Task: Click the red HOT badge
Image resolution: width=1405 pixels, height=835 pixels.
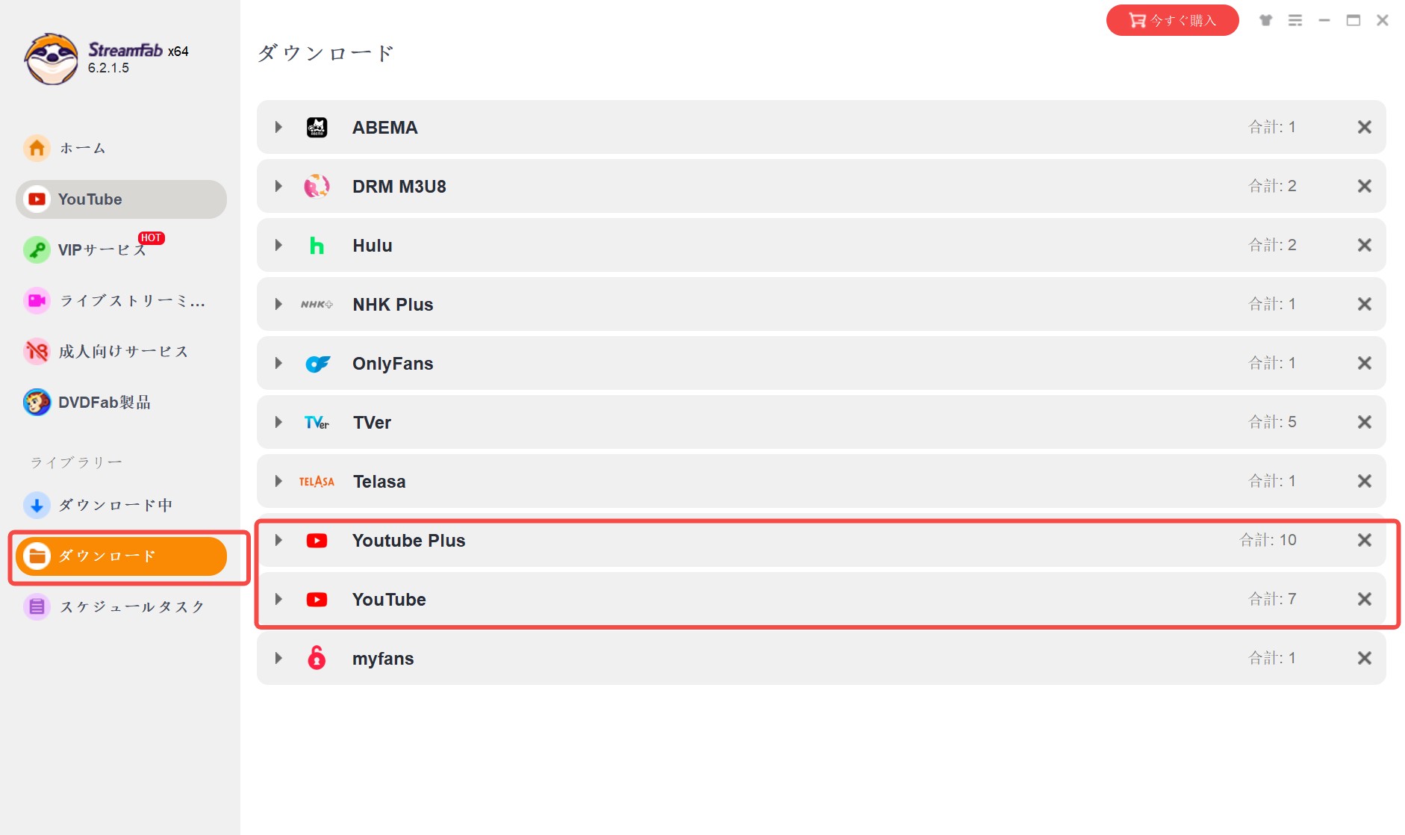Action: tap(151, 238)
